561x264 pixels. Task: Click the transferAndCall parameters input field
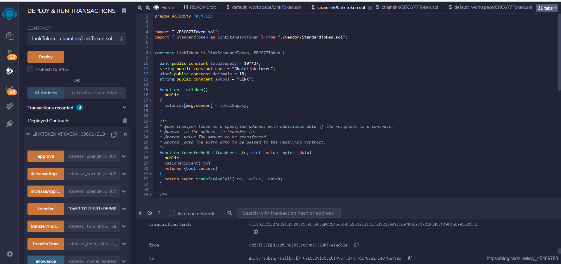point(92,226)
